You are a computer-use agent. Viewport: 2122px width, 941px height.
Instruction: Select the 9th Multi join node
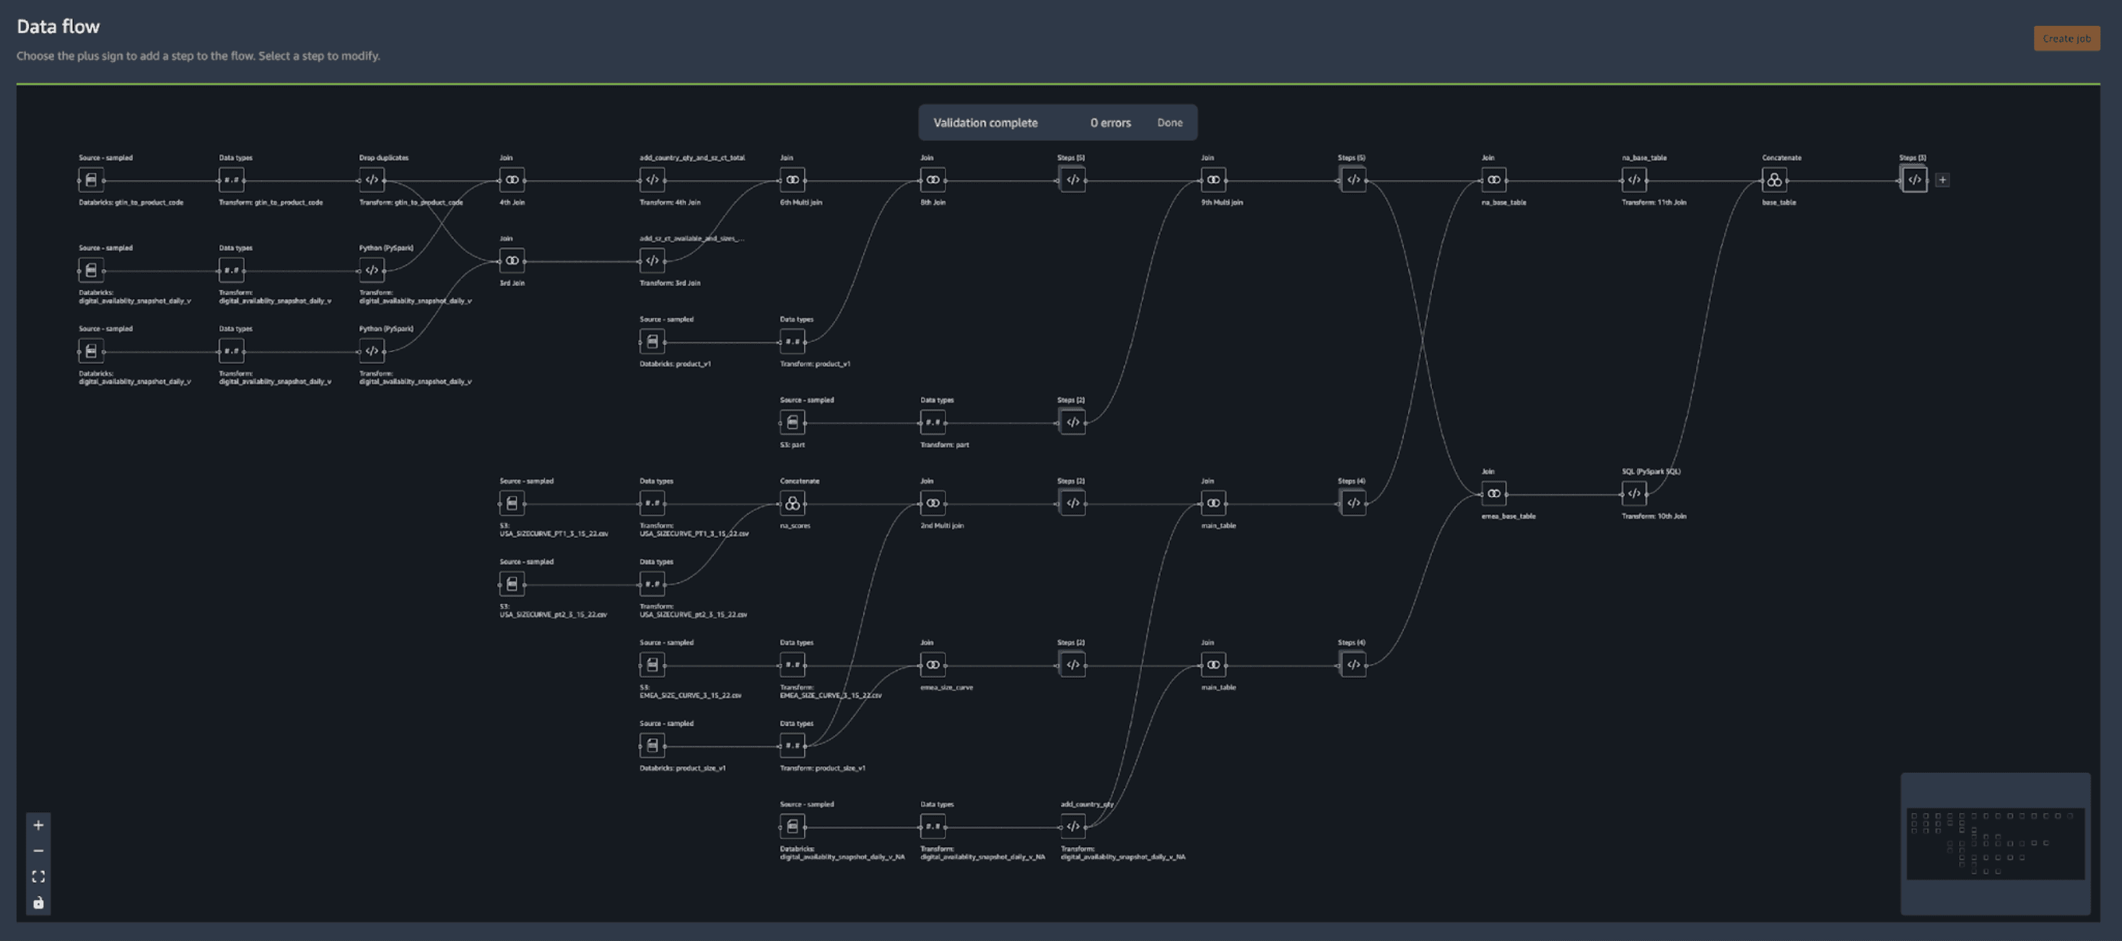(x=1213, y=180)
